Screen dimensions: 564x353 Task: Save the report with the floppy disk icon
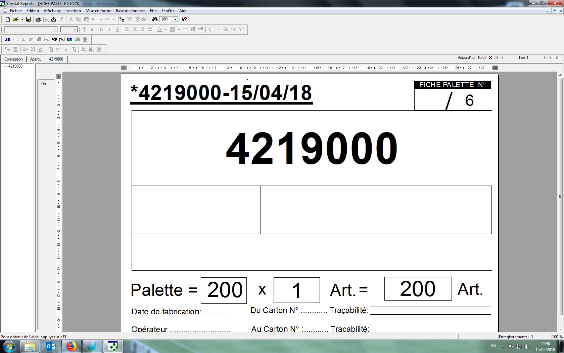point(29,19)
